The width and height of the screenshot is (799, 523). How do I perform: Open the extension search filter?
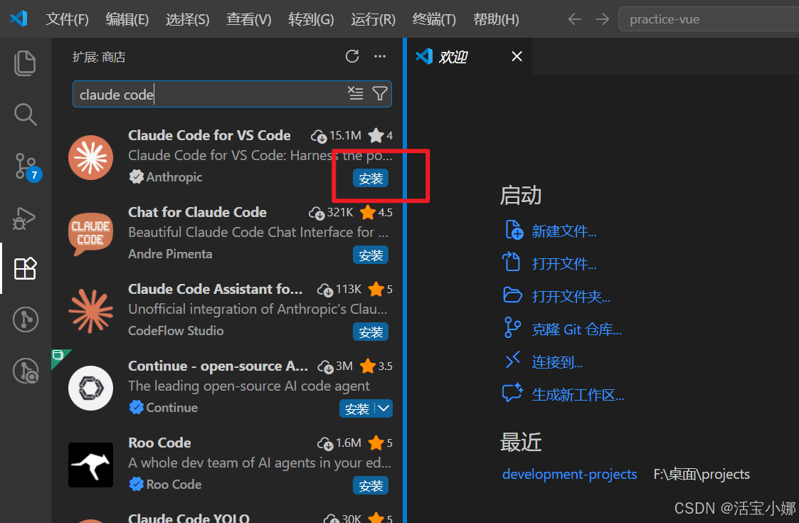(x=380, y=93)
